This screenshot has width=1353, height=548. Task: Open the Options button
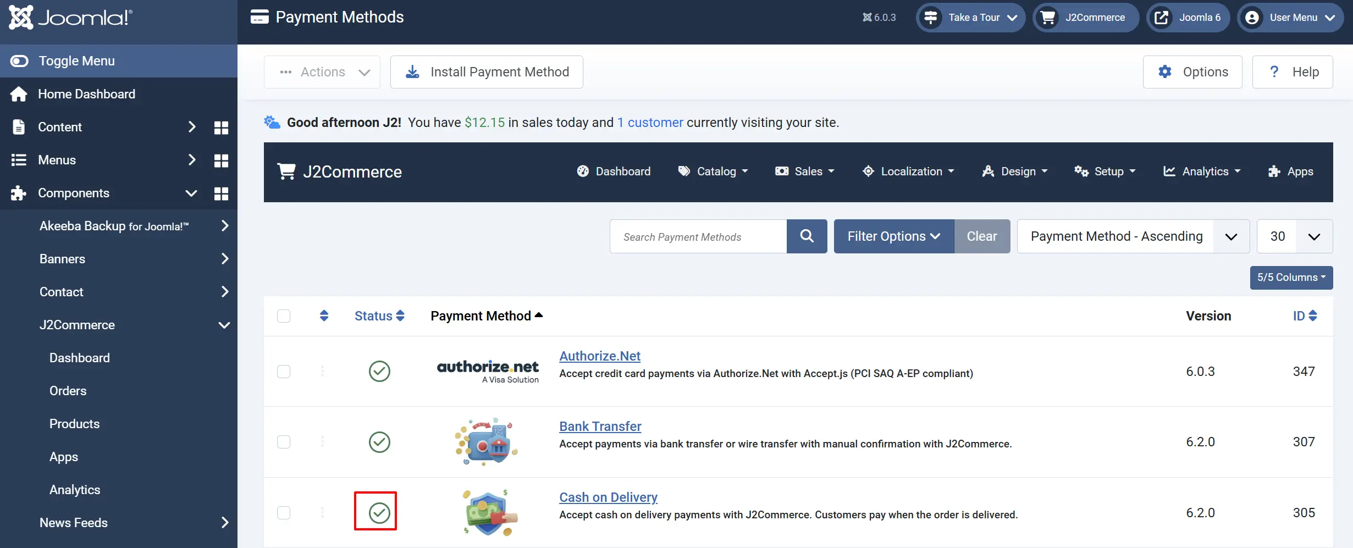coord(1192,72)
